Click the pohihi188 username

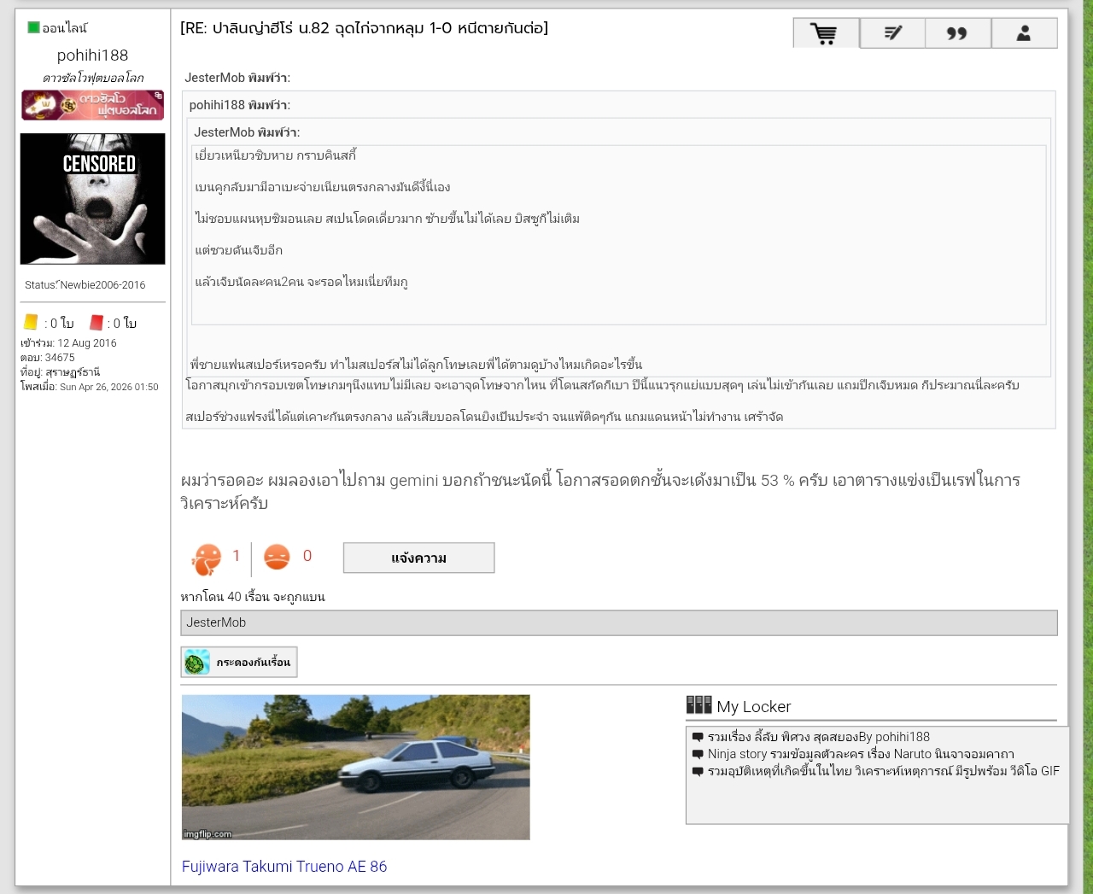pos(92,56)
